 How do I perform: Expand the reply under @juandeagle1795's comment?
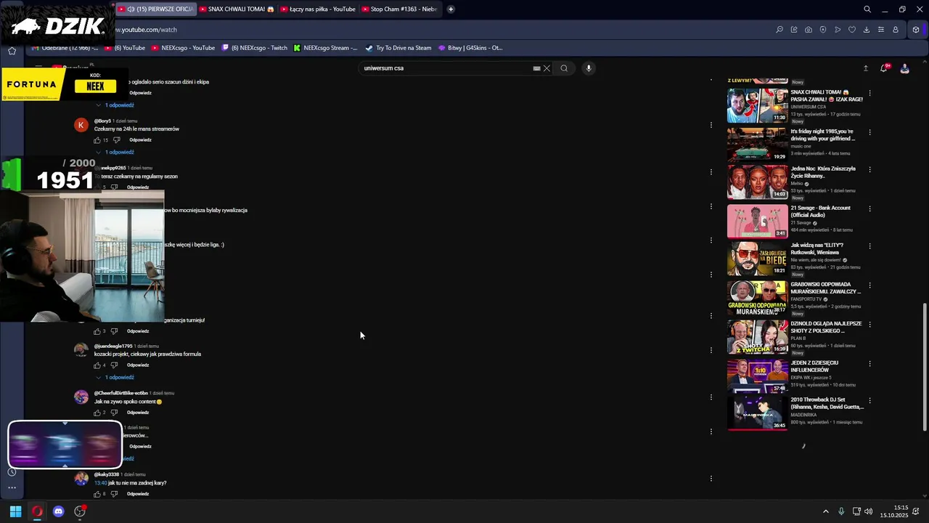(x=115, y=378)
